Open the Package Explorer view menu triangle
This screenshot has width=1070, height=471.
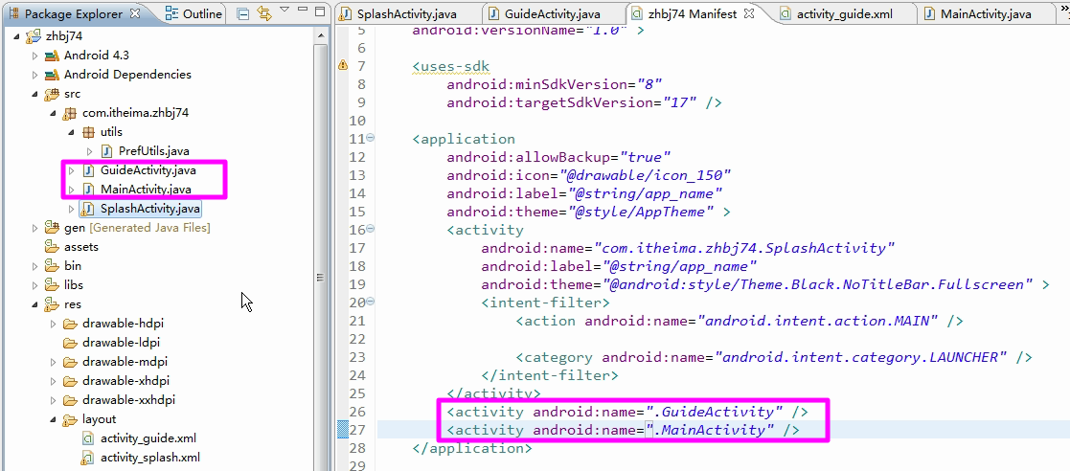click(285, 10)
